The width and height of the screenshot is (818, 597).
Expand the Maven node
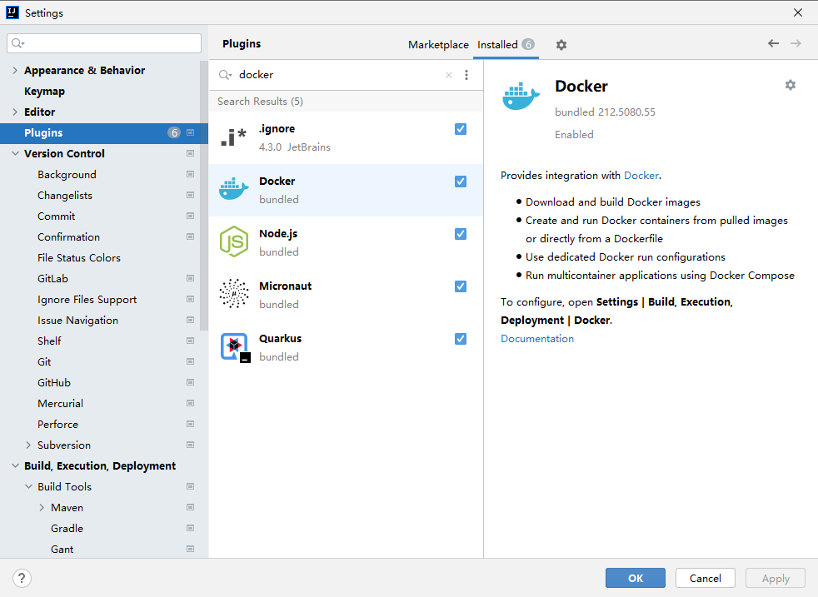pos(42,508)
